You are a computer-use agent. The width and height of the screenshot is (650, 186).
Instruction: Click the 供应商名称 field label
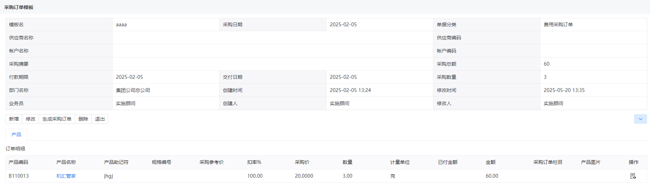pyautogui.click(x=21, y=38)
